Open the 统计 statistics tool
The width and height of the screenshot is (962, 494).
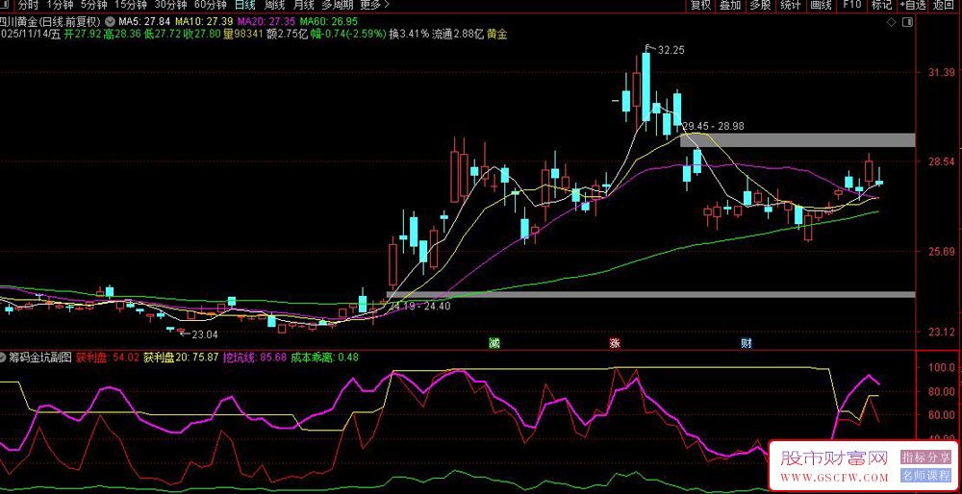tap(790, 6)
